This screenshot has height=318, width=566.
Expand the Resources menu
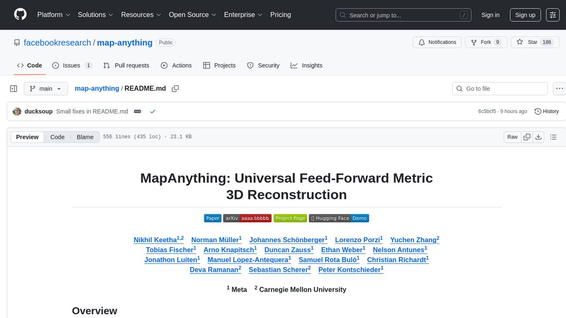(x=141, y=15)
